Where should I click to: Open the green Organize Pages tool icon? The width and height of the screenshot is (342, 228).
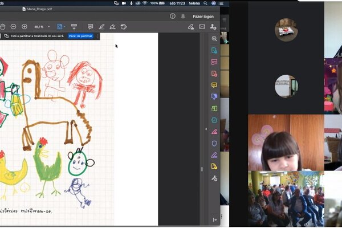[x=214, y=108]
